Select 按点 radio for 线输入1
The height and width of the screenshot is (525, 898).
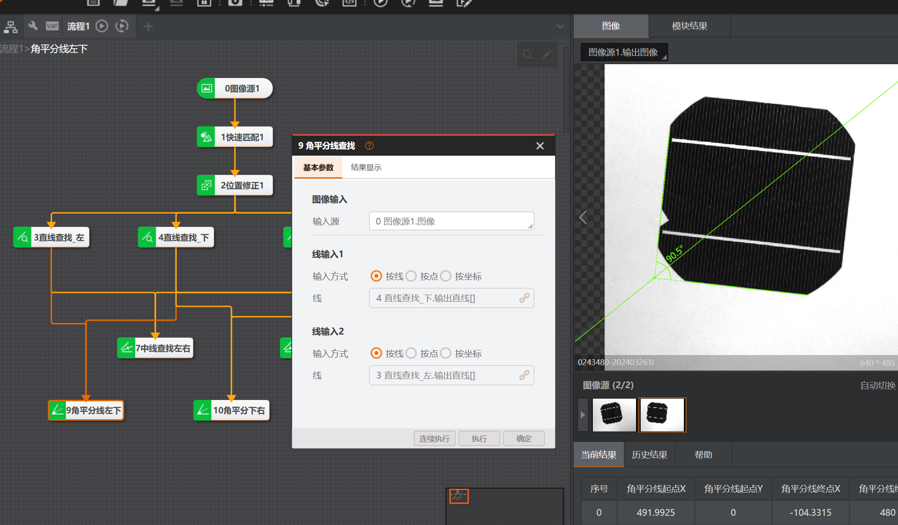[x=411, y=276]
